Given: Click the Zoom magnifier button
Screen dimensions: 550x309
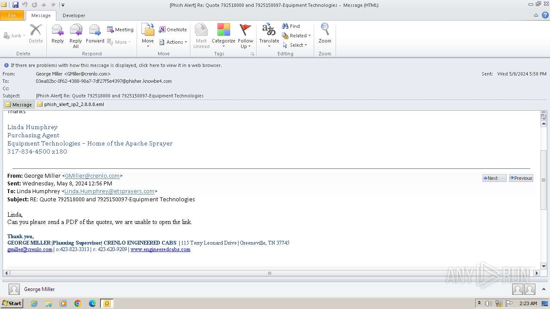Looking at the screenshot, I should 325,34.
